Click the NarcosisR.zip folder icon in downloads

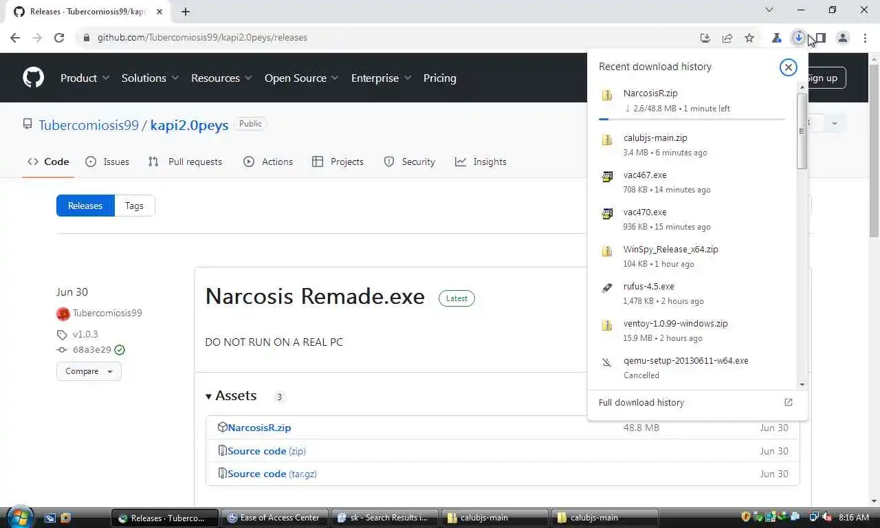(607, 96)
